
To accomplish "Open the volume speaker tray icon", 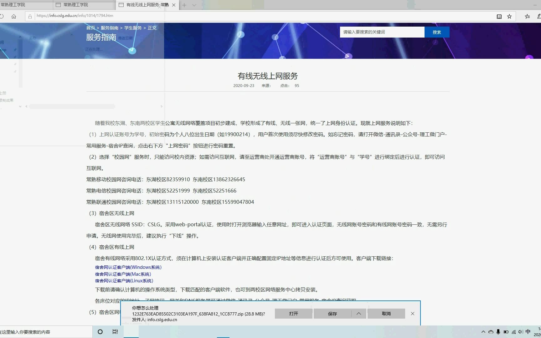I will click(x=521, y=332).
